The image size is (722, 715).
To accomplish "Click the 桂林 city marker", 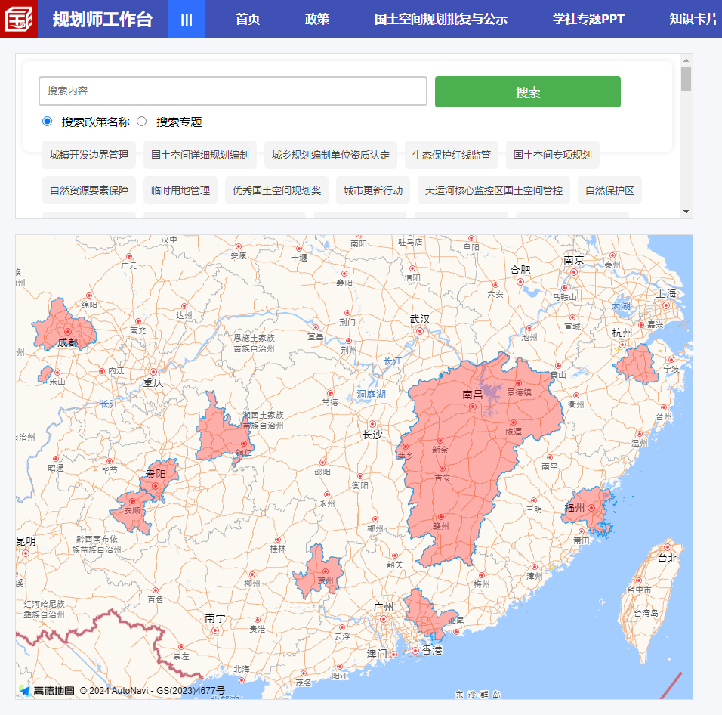I will (278, 540).
